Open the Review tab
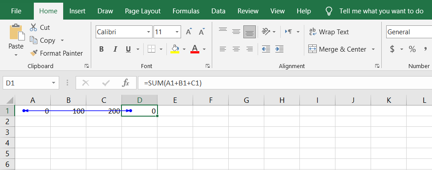The width and height of the screenshot is (432, 170). pos(248,11)
